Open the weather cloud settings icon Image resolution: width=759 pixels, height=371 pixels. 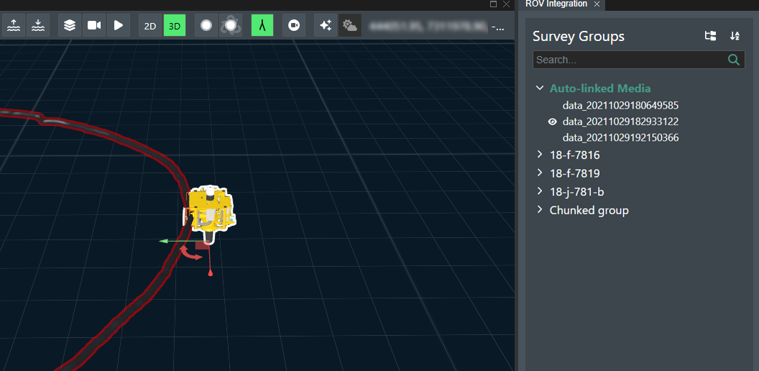[349, 25]
